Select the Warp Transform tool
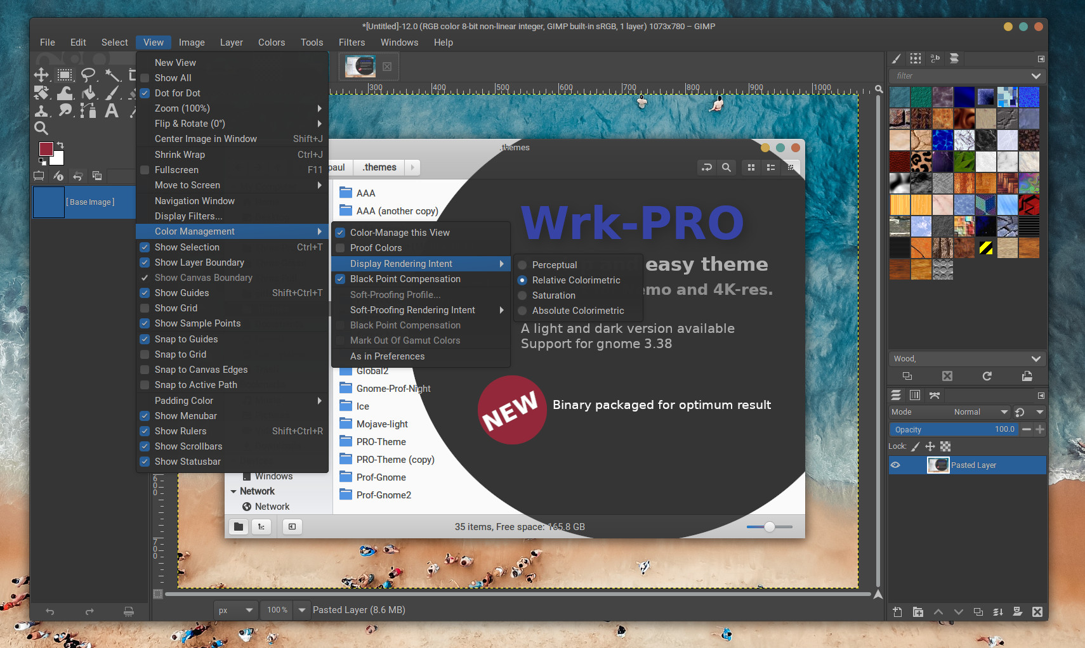1085x648 pixels. tap(65, 93)
